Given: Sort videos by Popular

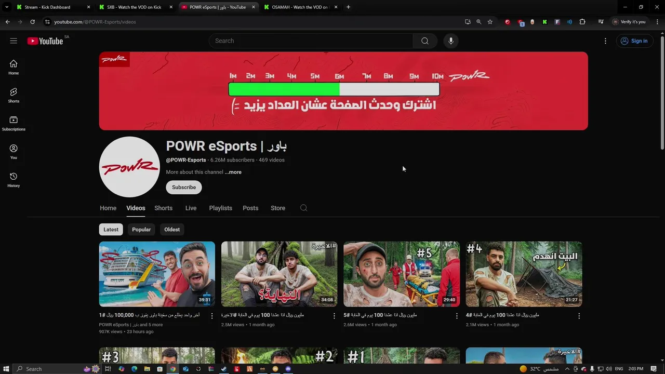Looking at the screenshot, I should (141, 230).
